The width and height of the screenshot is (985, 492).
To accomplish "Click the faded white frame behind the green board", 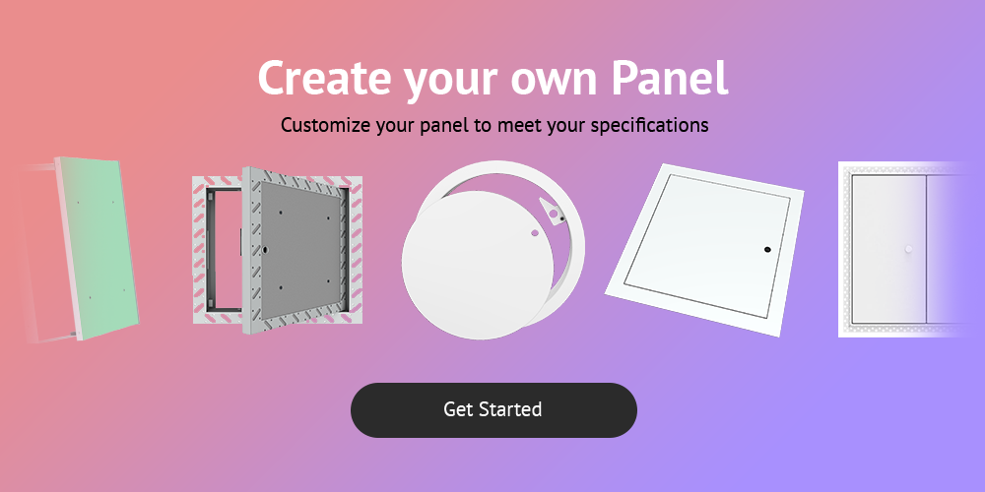I will coord(44,251).
